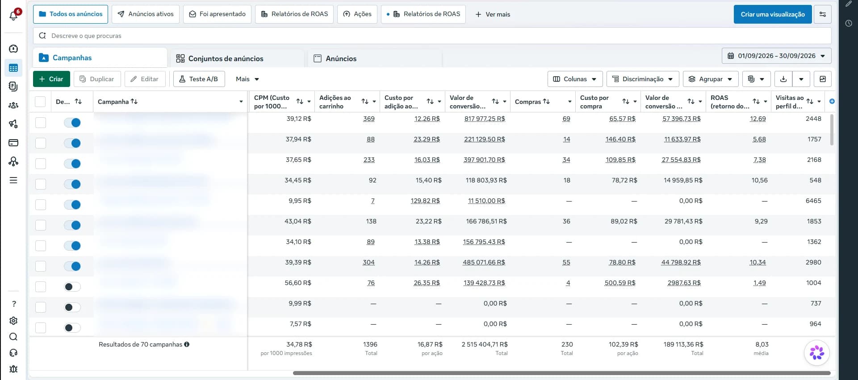
Task: Click the green Criar button
Action: click(51, 79)
